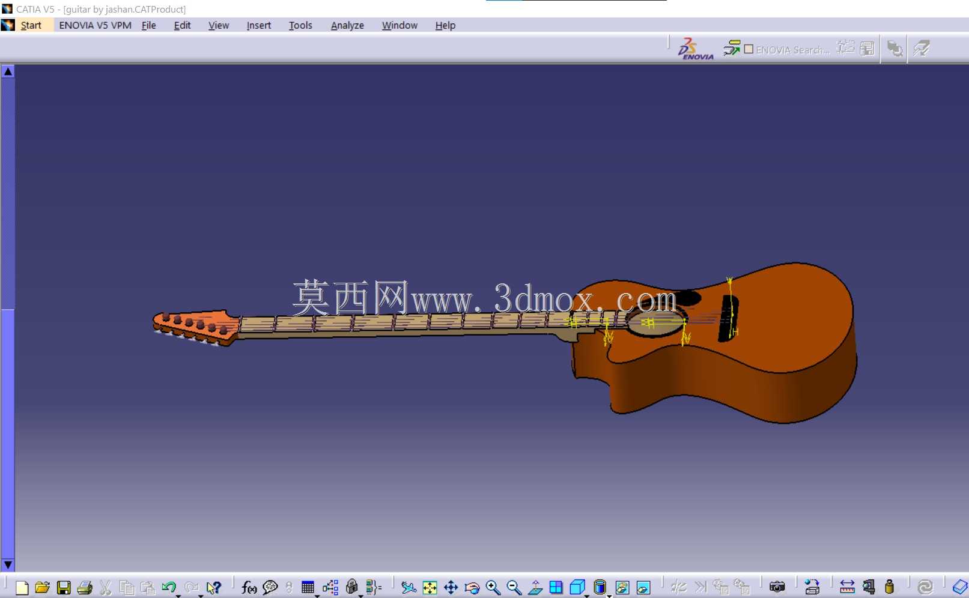Open the ENOVIA V5 VPM menu
The image size is (969, 598).
coord(95,25)
